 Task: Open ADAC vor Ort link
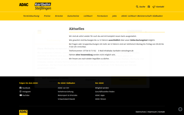[x=63, y=88]
